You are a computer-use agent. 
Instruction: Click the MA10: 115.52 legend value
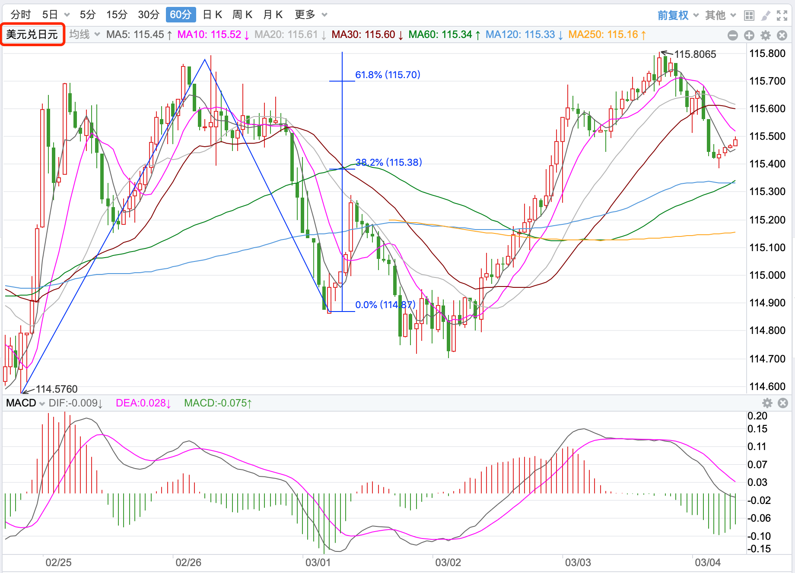click(x=213, y=35)
